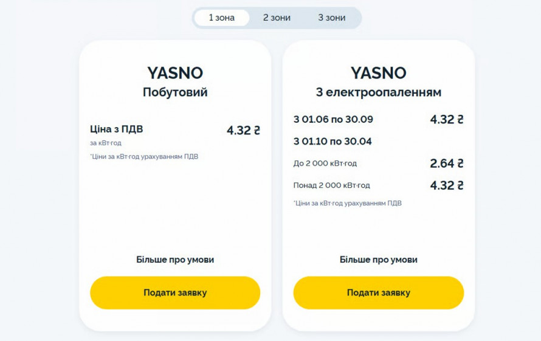Click the 'Ціна з ПДВ' label

point(116,129)
